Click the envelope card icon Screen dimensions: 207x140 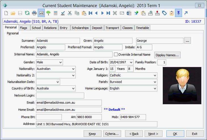click(122, 13)
